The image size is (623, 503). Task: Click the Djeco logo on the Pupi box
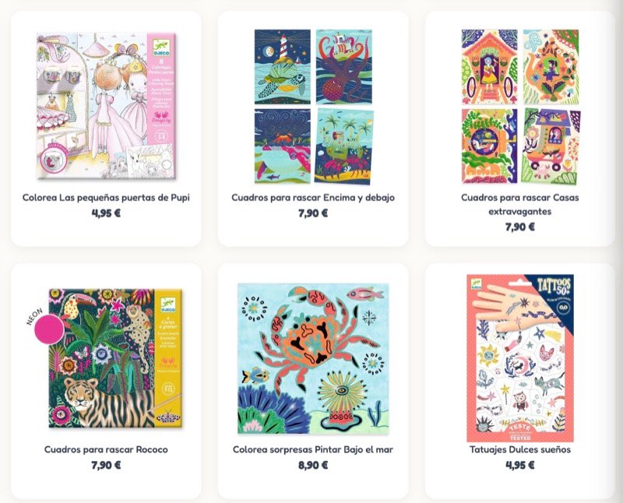[x=161, y=48]
